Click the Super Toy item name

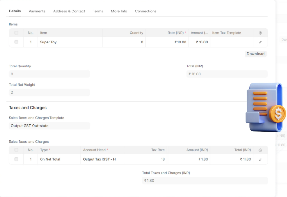click(48, 42)
